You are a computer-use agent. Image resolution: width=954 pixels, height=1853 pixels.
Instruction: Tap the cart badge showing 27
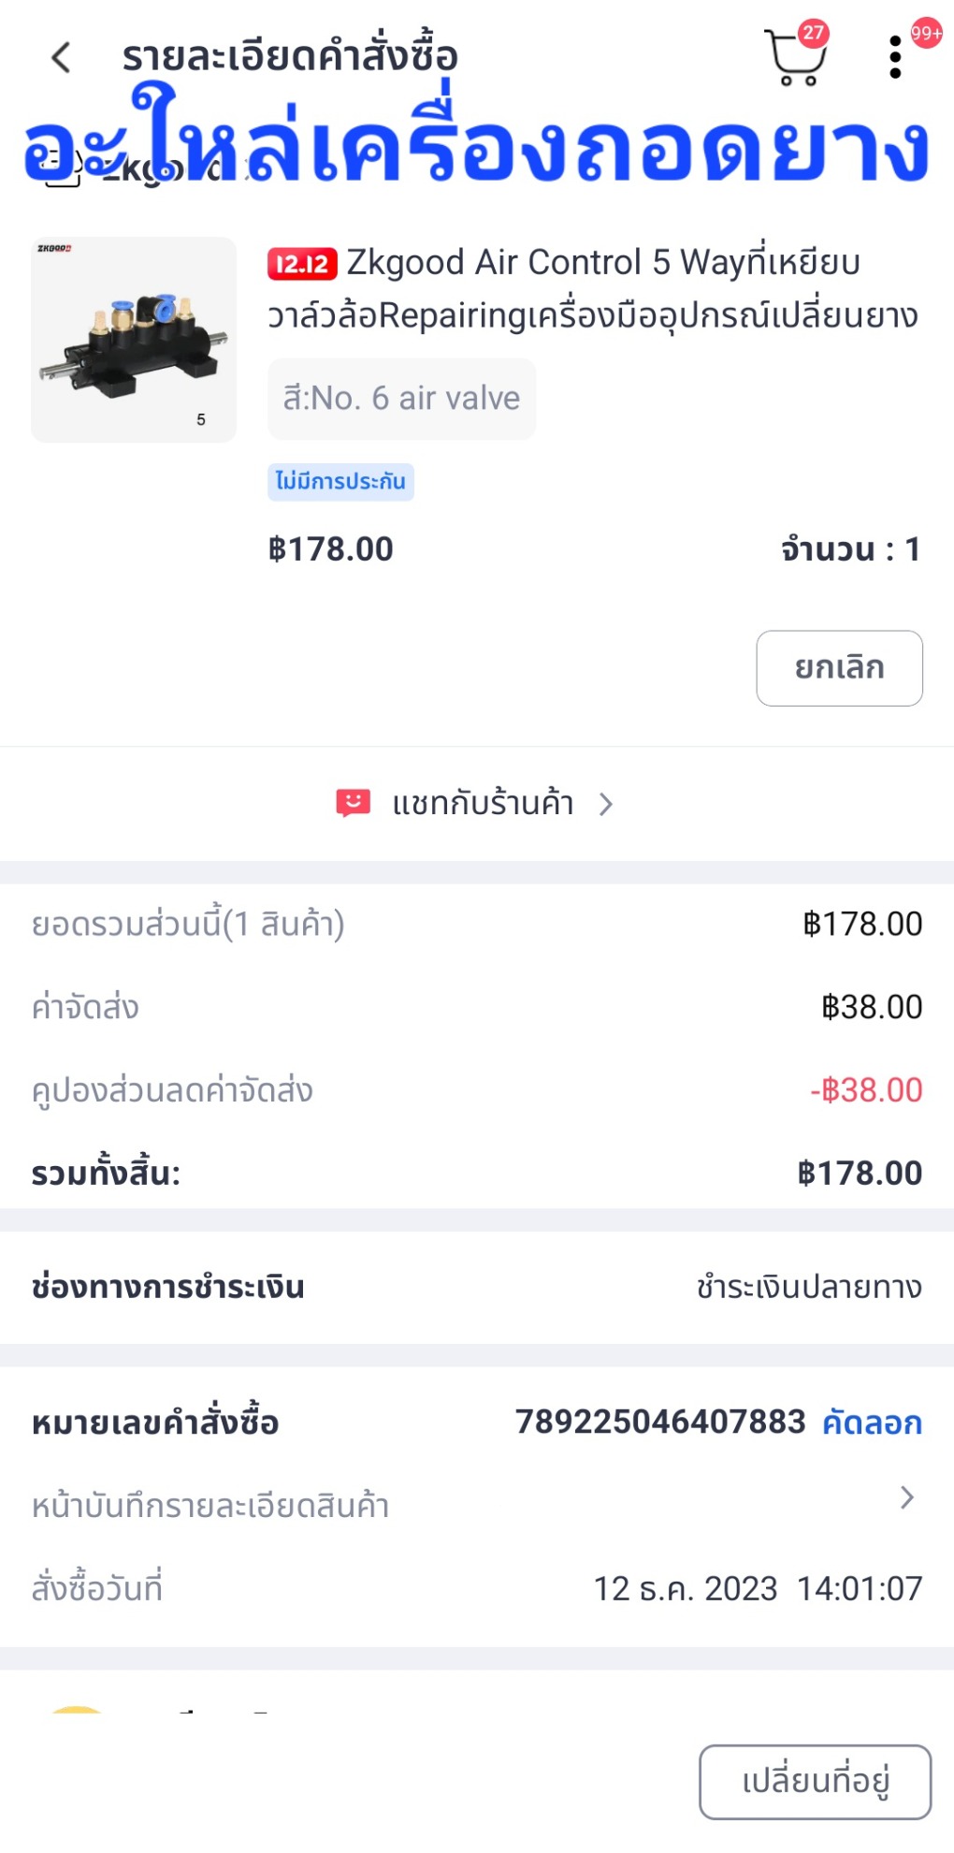(814, 33)
